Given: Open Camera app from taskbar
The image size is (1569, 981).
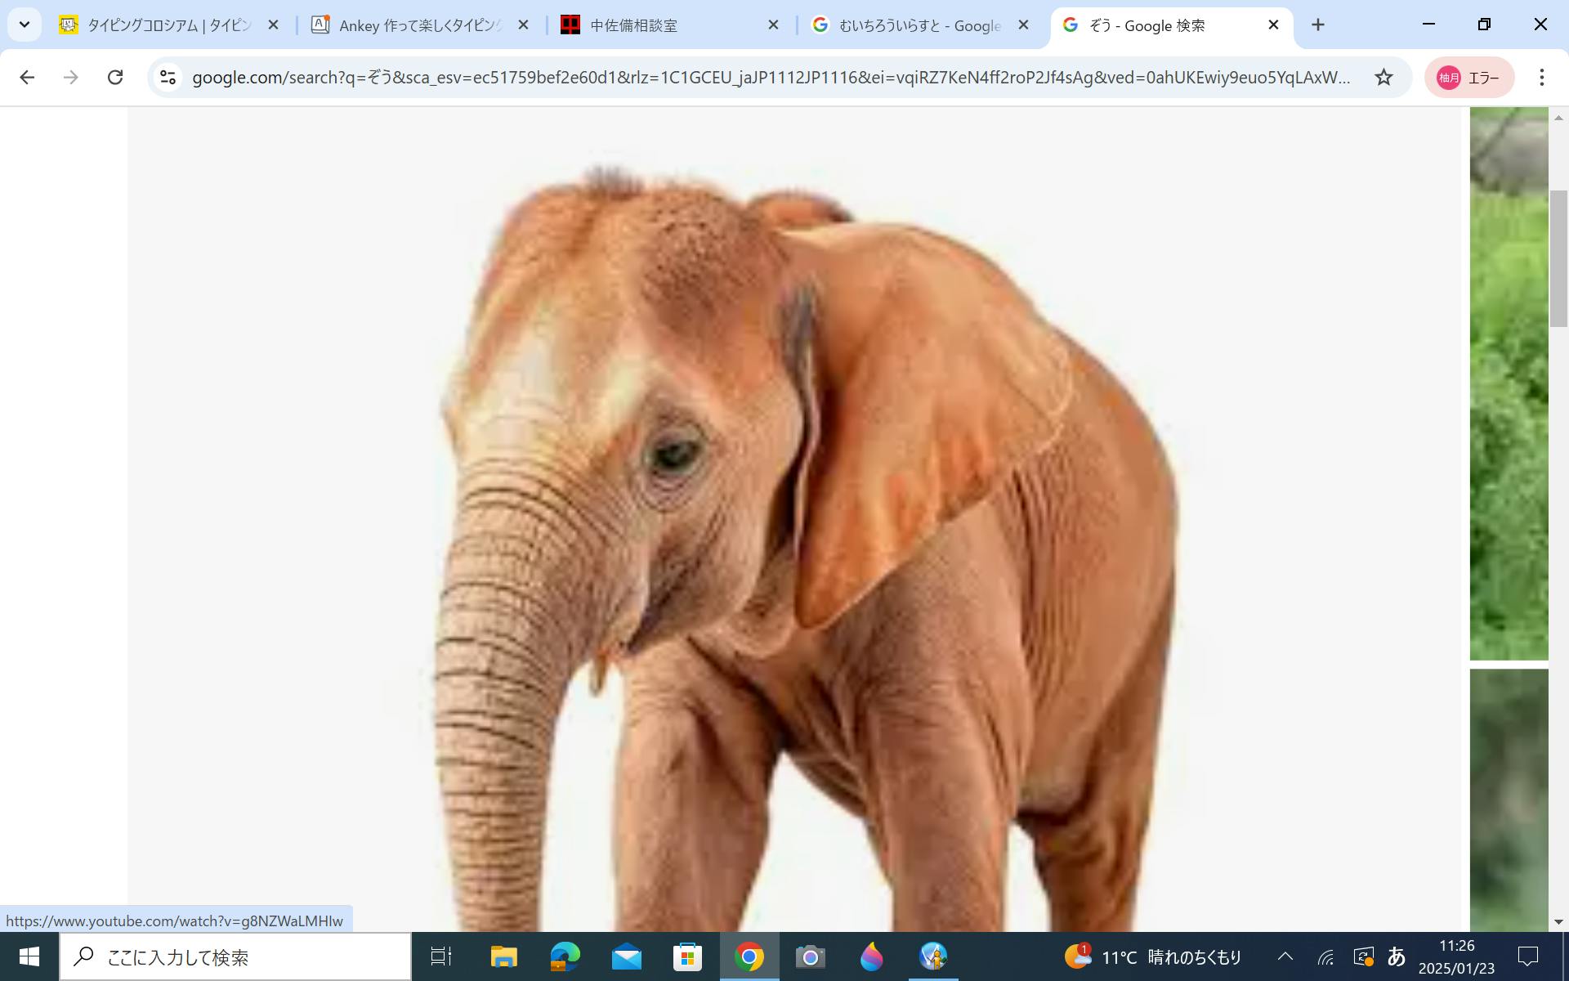Looking at the screenshot, I should (x=810, y=956).
